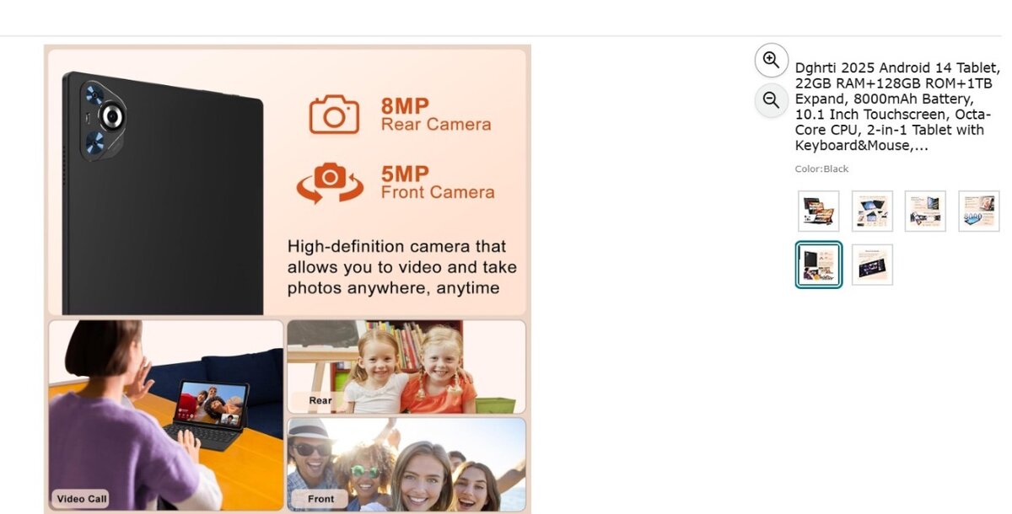Open the second product thumbnail image
Viewport: 1012px width, 514px height.
[x=872, y=211]
